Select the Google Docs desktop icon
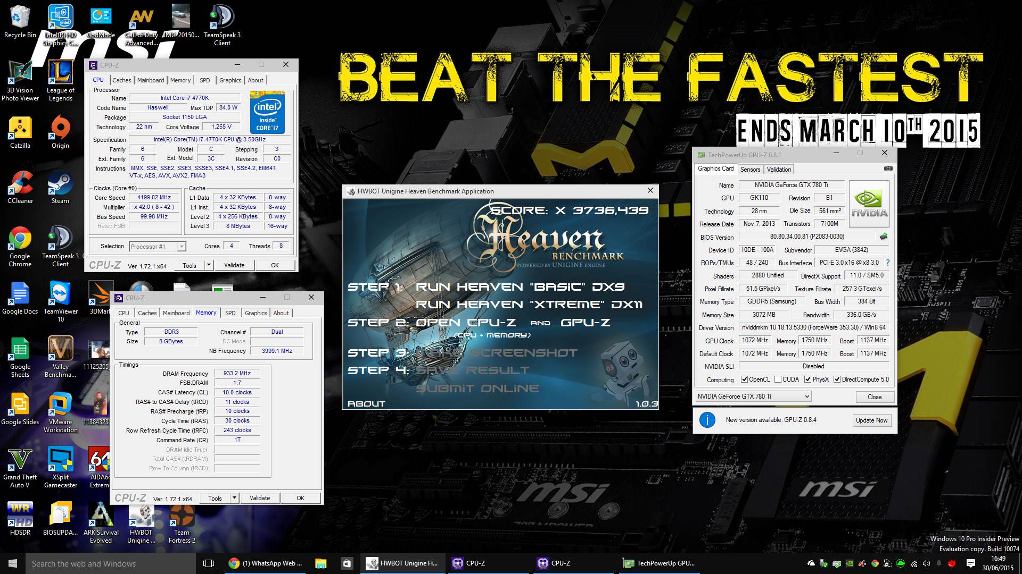 click(x=20, y=299)
